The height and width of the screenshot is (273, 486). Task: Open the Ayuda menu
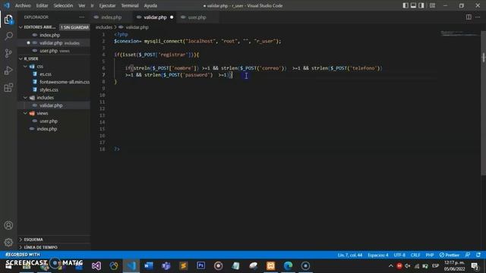coord(150,5)
